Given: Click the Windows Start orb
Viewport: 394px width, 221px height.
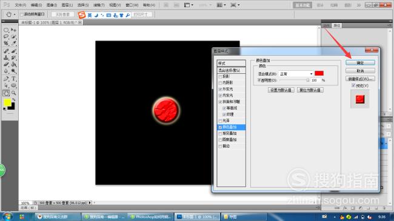Looking at the screenshot, I should [x=7, y=216].
